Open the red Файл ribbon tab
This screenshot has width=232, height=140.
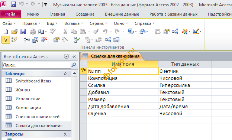pos(10,14)
